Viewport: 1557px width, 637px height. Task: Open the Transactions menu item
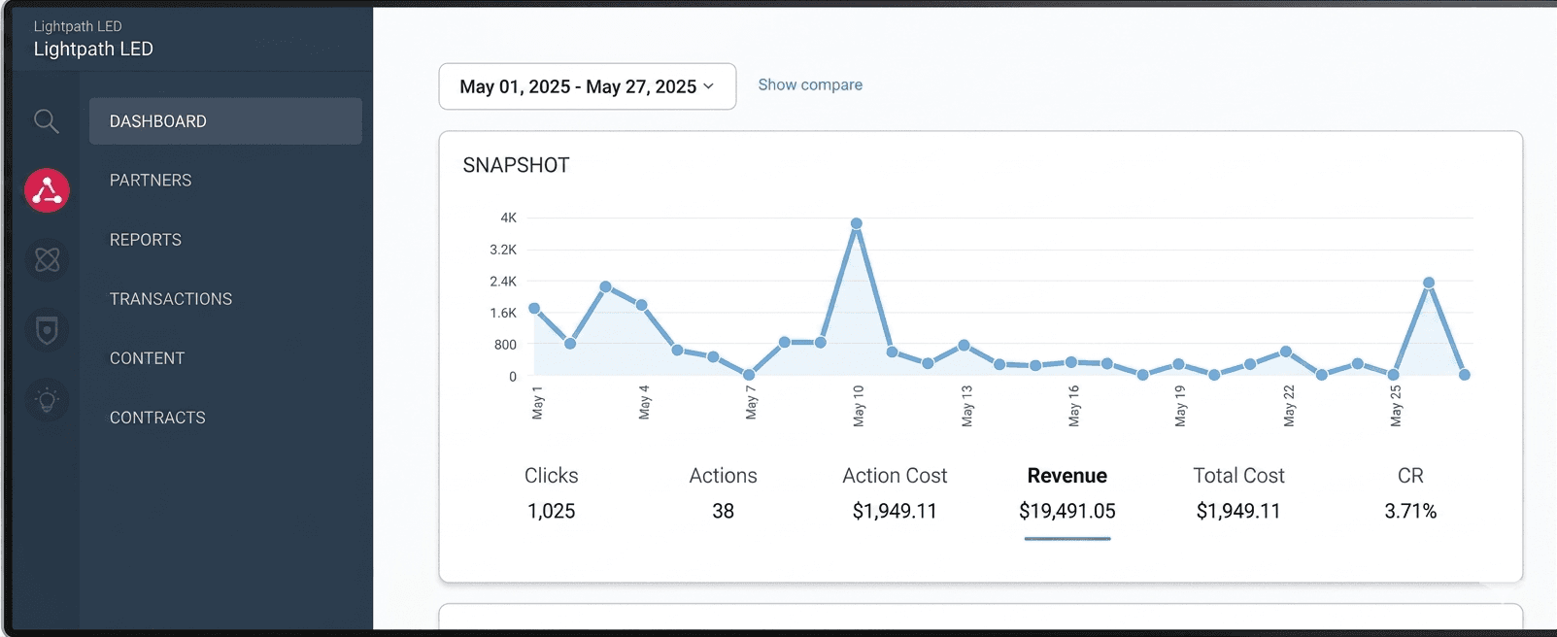click(171, 299)
